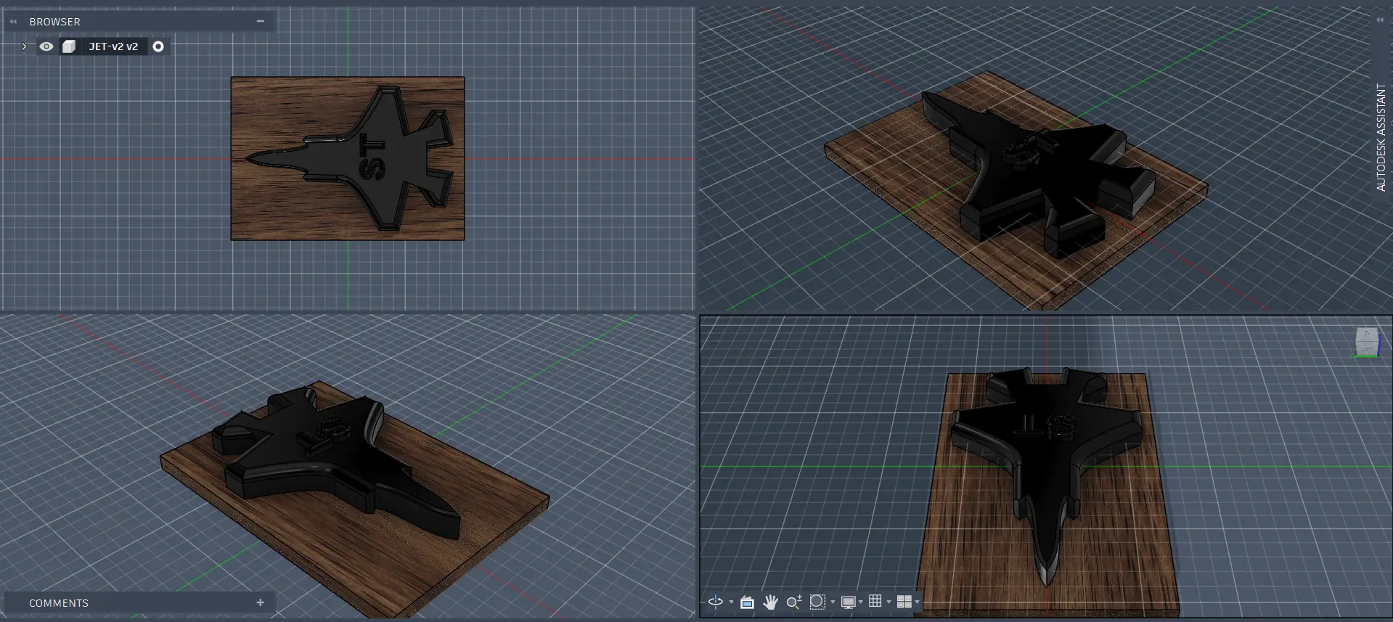Viewport: 1393px width, 622px height.
Task: Open the Orbit type dropdown arrow
Action: click(x=731, y=602)
